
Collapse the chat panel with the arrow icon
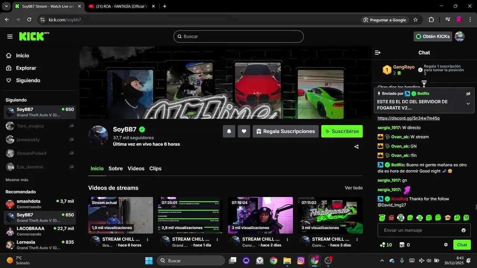point(378,52)
